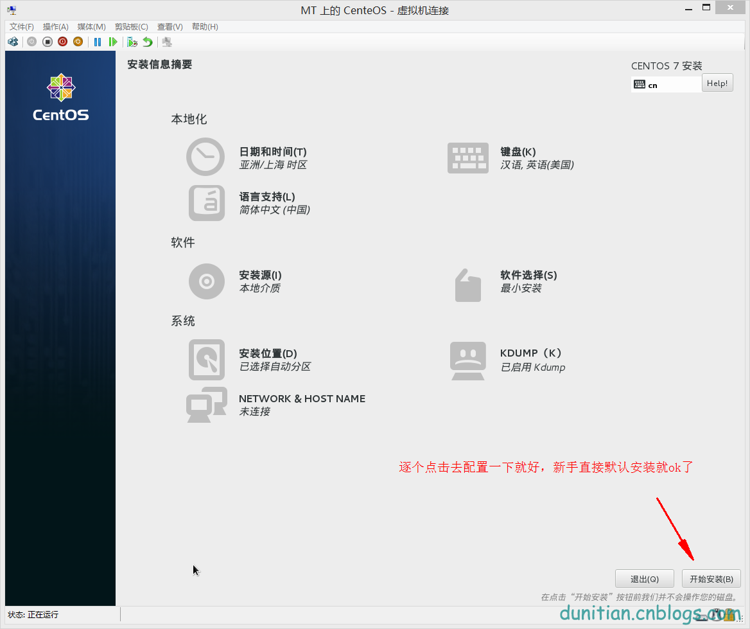Click the software selection package icon

[x=468, y=285]
